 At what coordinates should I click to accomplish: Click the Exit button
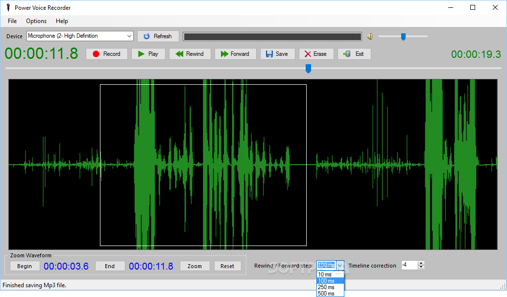(354, 54)
